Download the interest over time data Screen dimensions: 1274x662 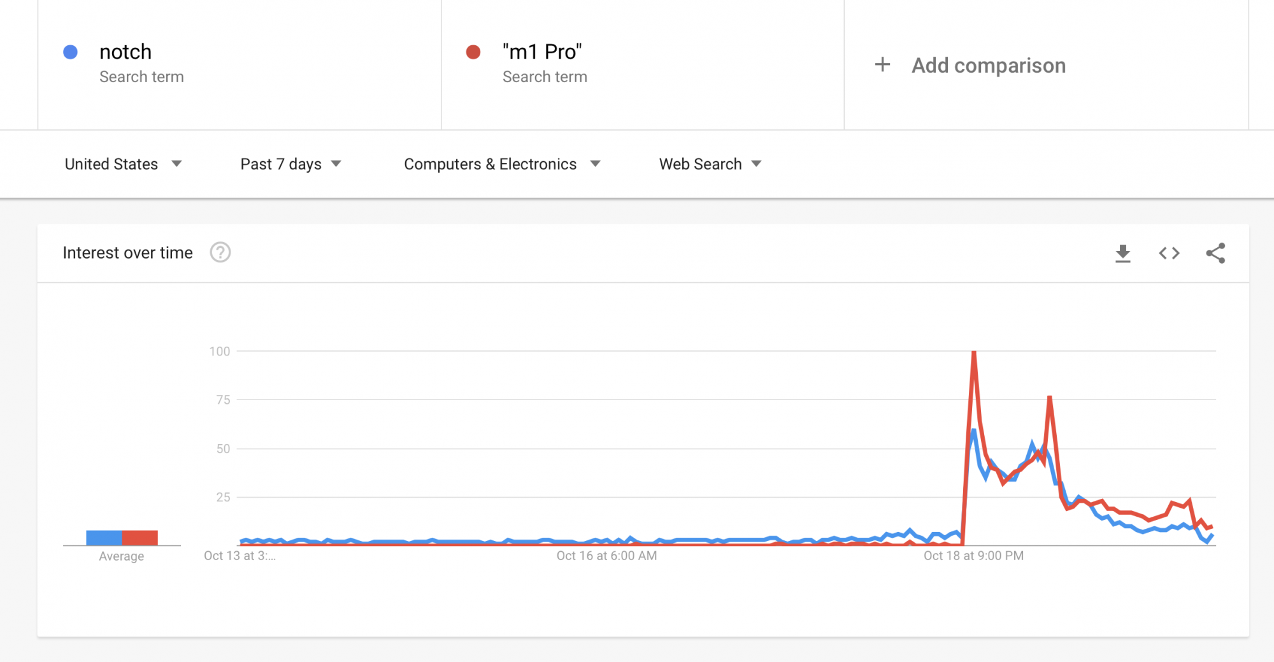pos(1123,254)
